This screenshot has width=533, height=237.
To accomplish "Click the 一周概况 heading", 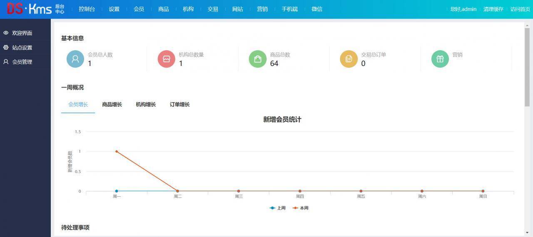I will (72, 88).
